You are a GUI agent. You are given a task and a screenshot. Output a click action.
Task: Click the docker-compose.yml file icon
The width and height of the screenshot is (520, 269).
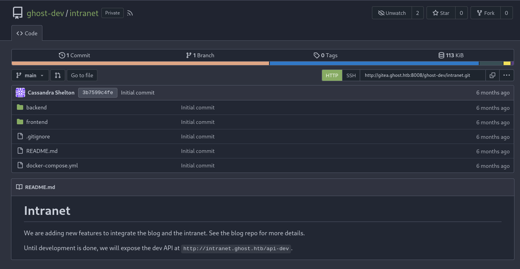point(20,165)
